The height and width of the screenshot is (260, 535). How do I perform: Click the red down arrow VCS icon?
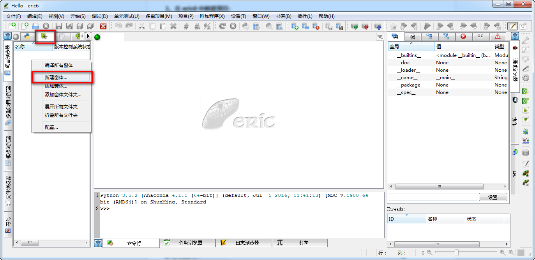tap(365, 26)
